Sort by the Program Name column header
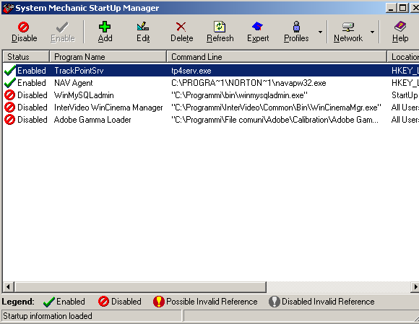The image size is (419, 324). coord(108,57)
